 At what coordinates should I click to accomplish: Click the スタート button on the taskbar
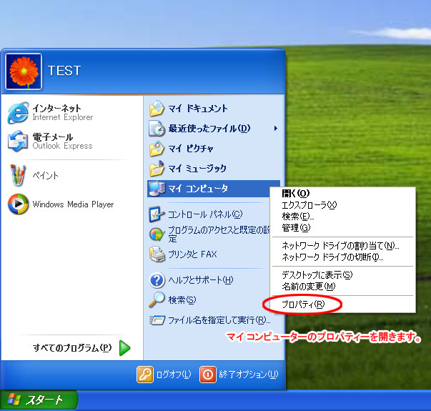click(x=39, y=400)
